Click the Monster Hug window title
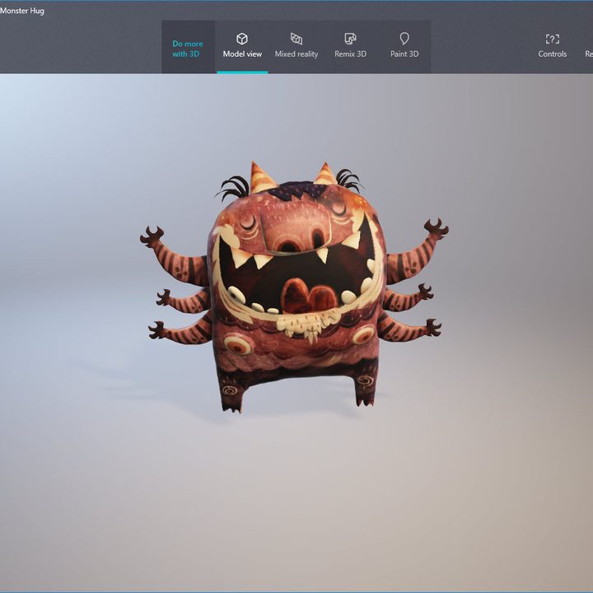 tap(22, 11)
